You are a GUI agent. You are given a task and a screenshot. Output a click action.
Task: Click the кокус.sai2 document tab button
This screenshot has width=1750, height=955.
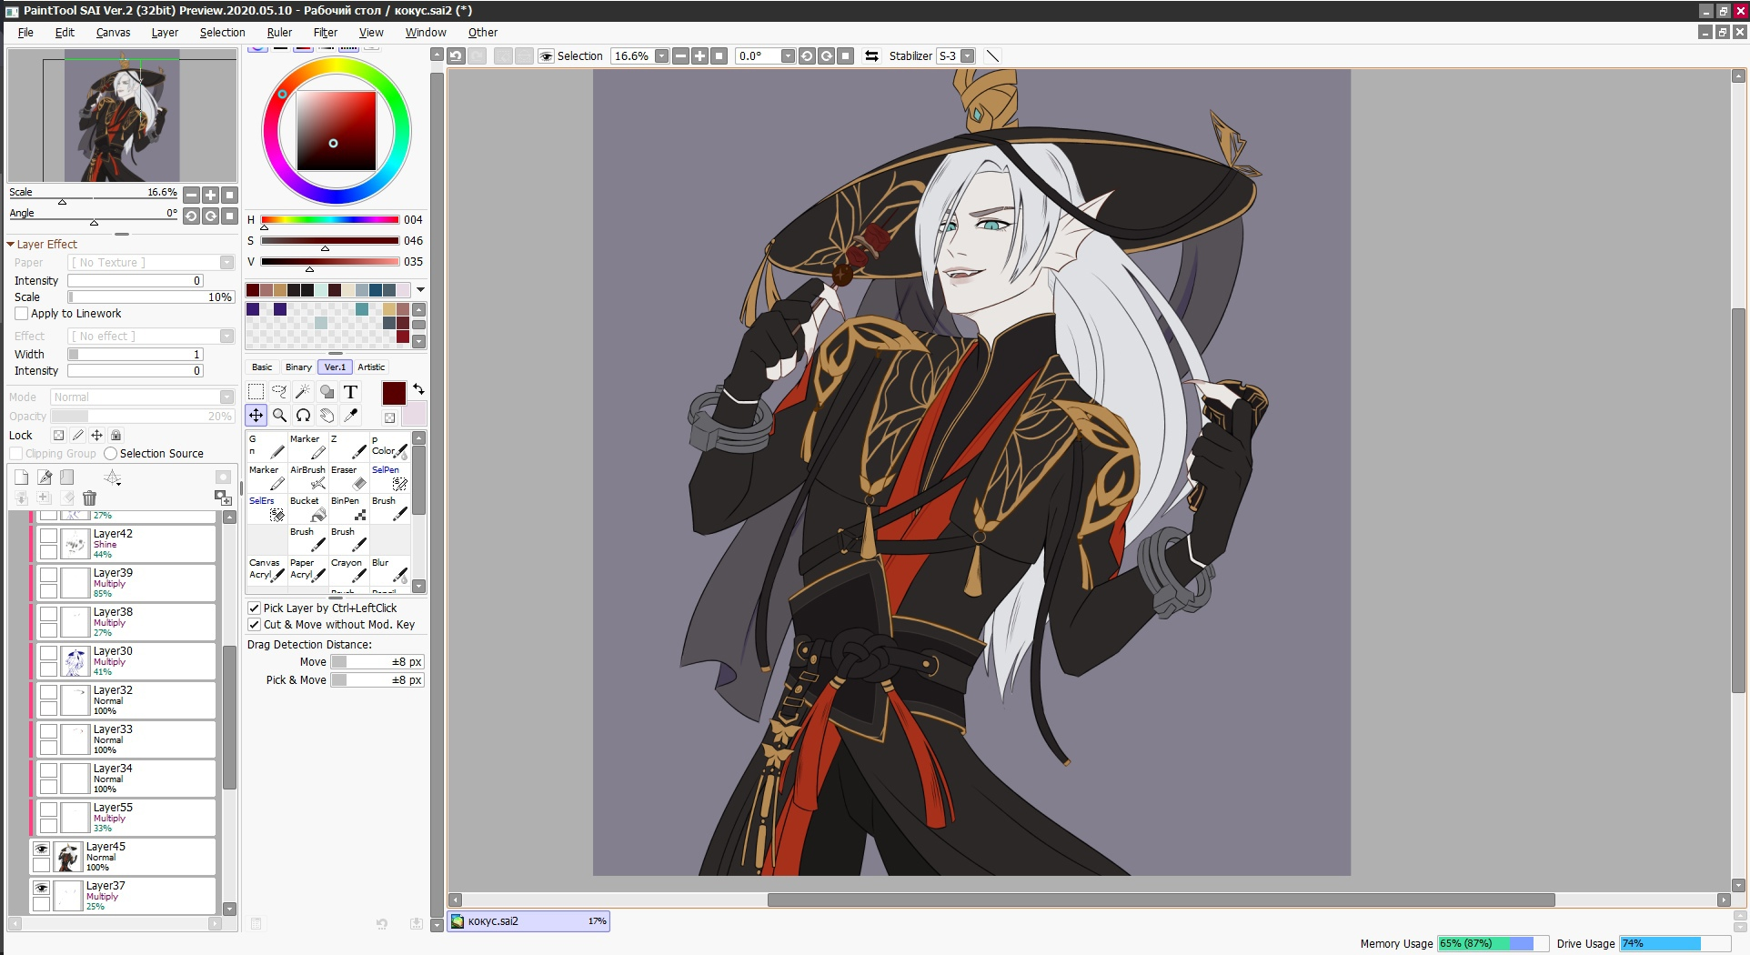pyautogui.click(x=528, y=921)
